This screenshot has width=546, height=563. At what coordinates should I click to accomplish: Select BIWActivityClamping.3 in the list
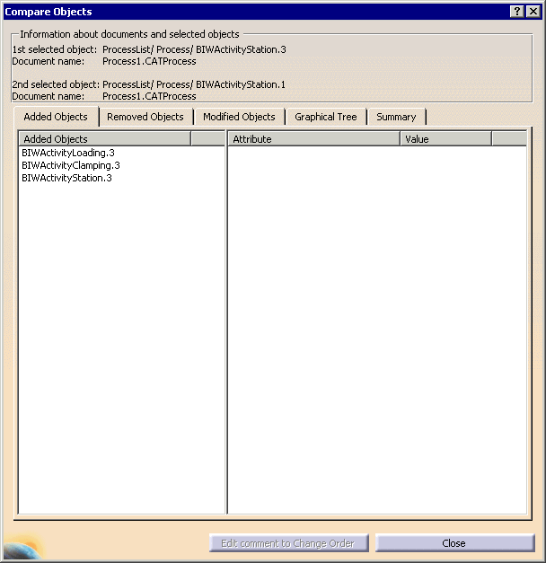point(71,165)
